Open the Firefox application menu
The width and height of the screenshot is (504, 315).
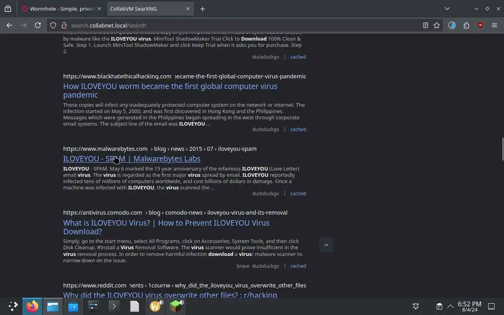click(x=495, y=25)
